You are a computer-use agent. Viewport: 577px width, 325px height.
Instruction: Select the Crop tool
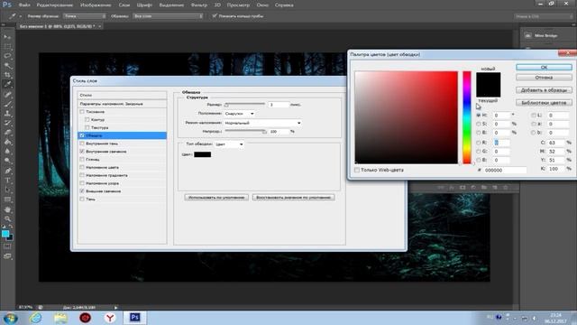(x=7, y=75)
